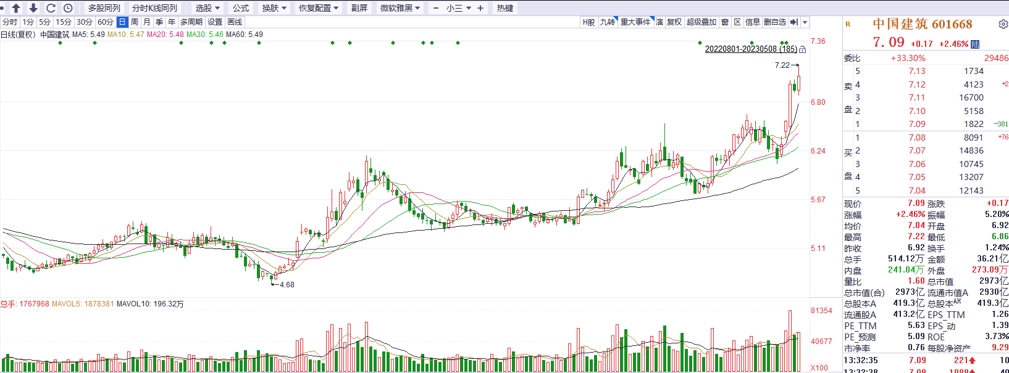Expand the dropdown arrow at chart toolbar end
Screen dimensions: 1009x373
click(805, 22)
